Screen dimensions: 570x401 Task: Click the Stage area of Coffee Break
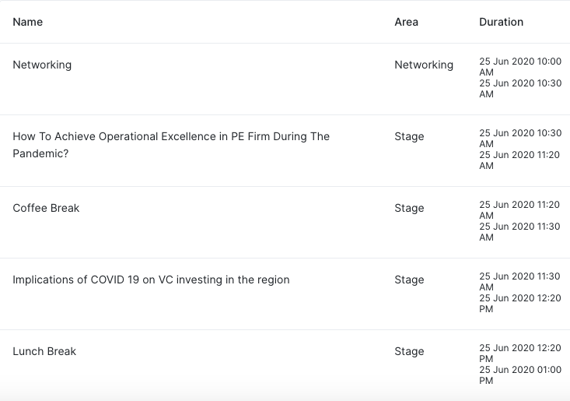409,208
